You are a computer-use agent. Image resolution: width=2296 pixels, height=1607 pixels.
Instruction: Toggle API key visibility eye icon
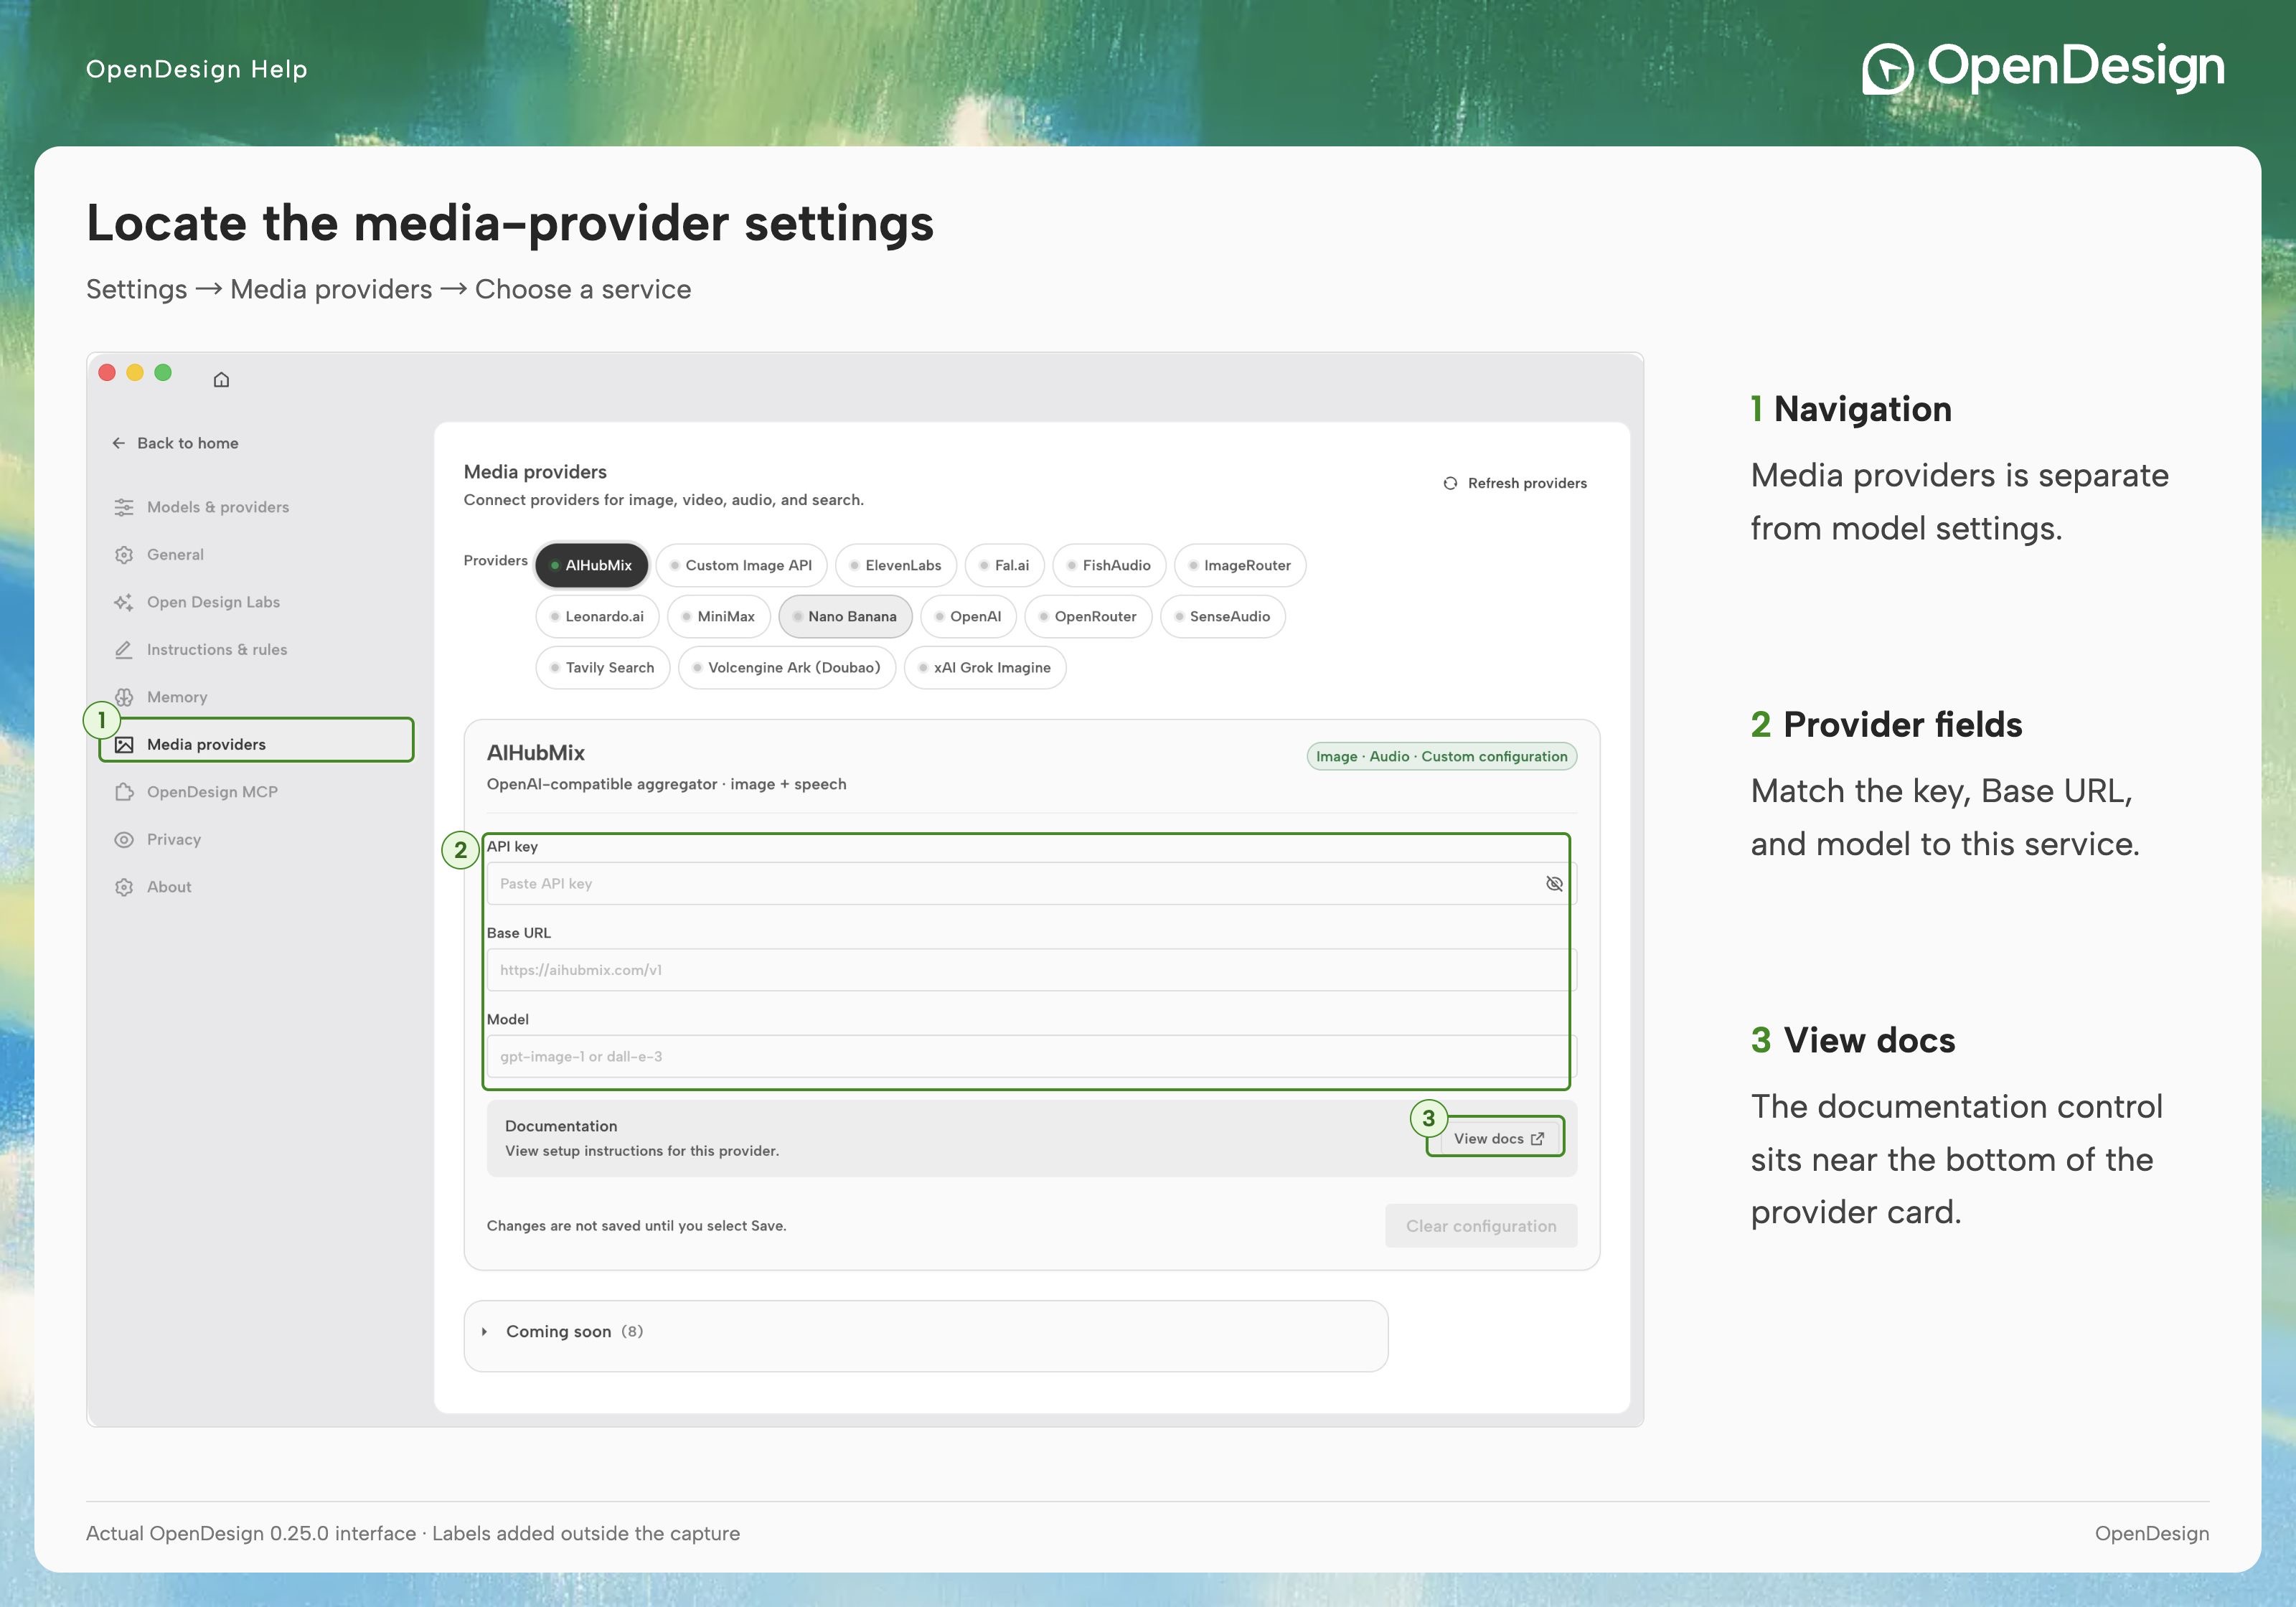pyautogui.click(x=1554, y=884)
